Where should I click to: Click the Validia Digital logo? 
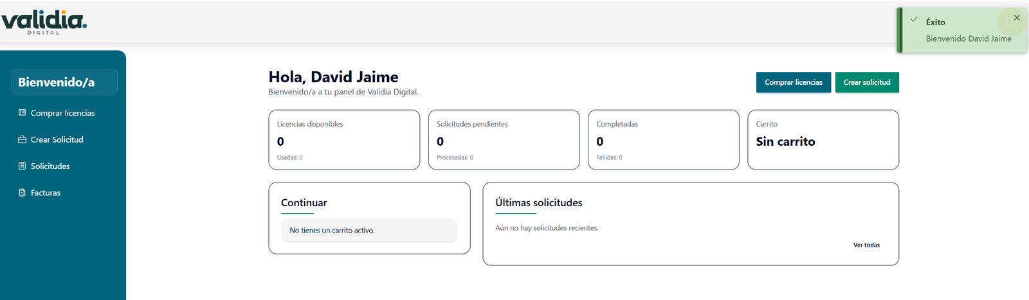pyautogui.click(x=44, y=22)
